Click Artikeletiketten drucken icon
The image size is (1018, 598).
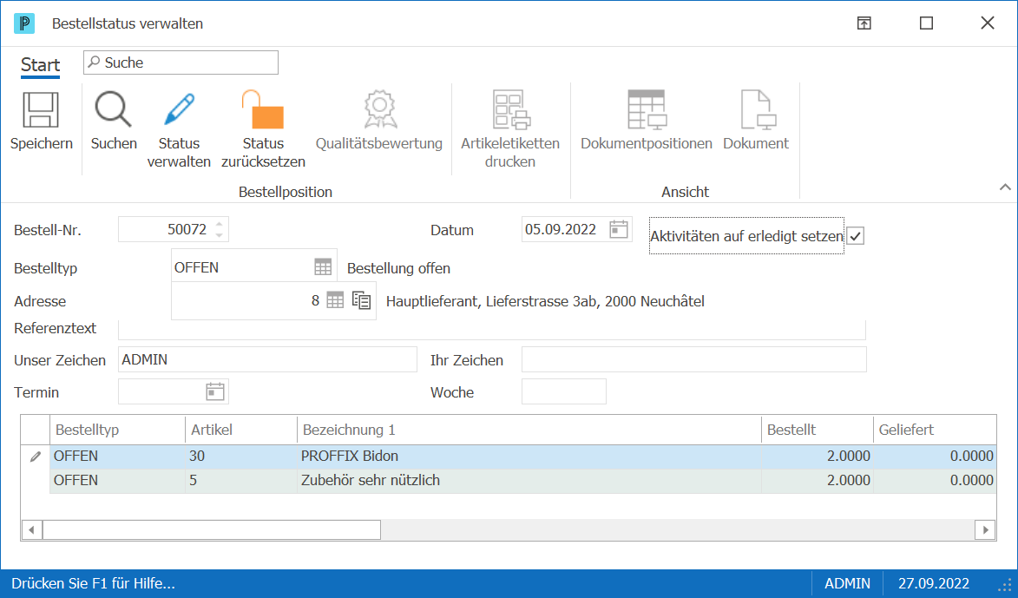click(511, 109)
